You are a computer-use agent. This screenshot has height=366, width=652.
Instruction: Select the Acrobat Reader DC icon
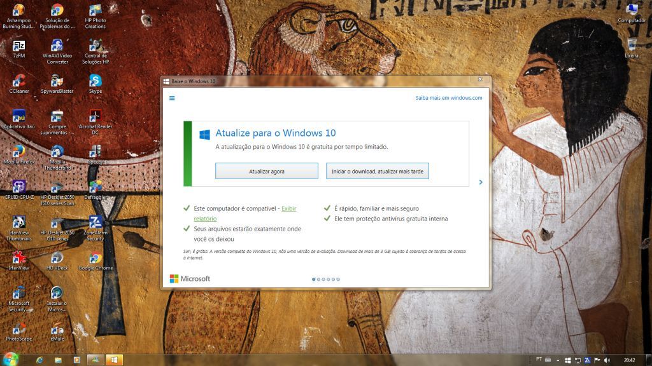(x=96, y=123)
